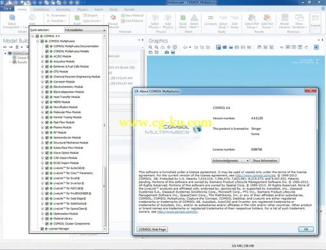Open the Quick selection Full installation dropdown
Image resolution: width=326 pixels, height=250 pixels.
pos(85,30)
